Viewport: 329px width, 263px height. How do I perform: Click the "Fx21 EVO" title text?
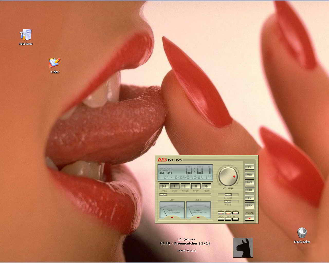pyautogui.click(x=175, y=160)
